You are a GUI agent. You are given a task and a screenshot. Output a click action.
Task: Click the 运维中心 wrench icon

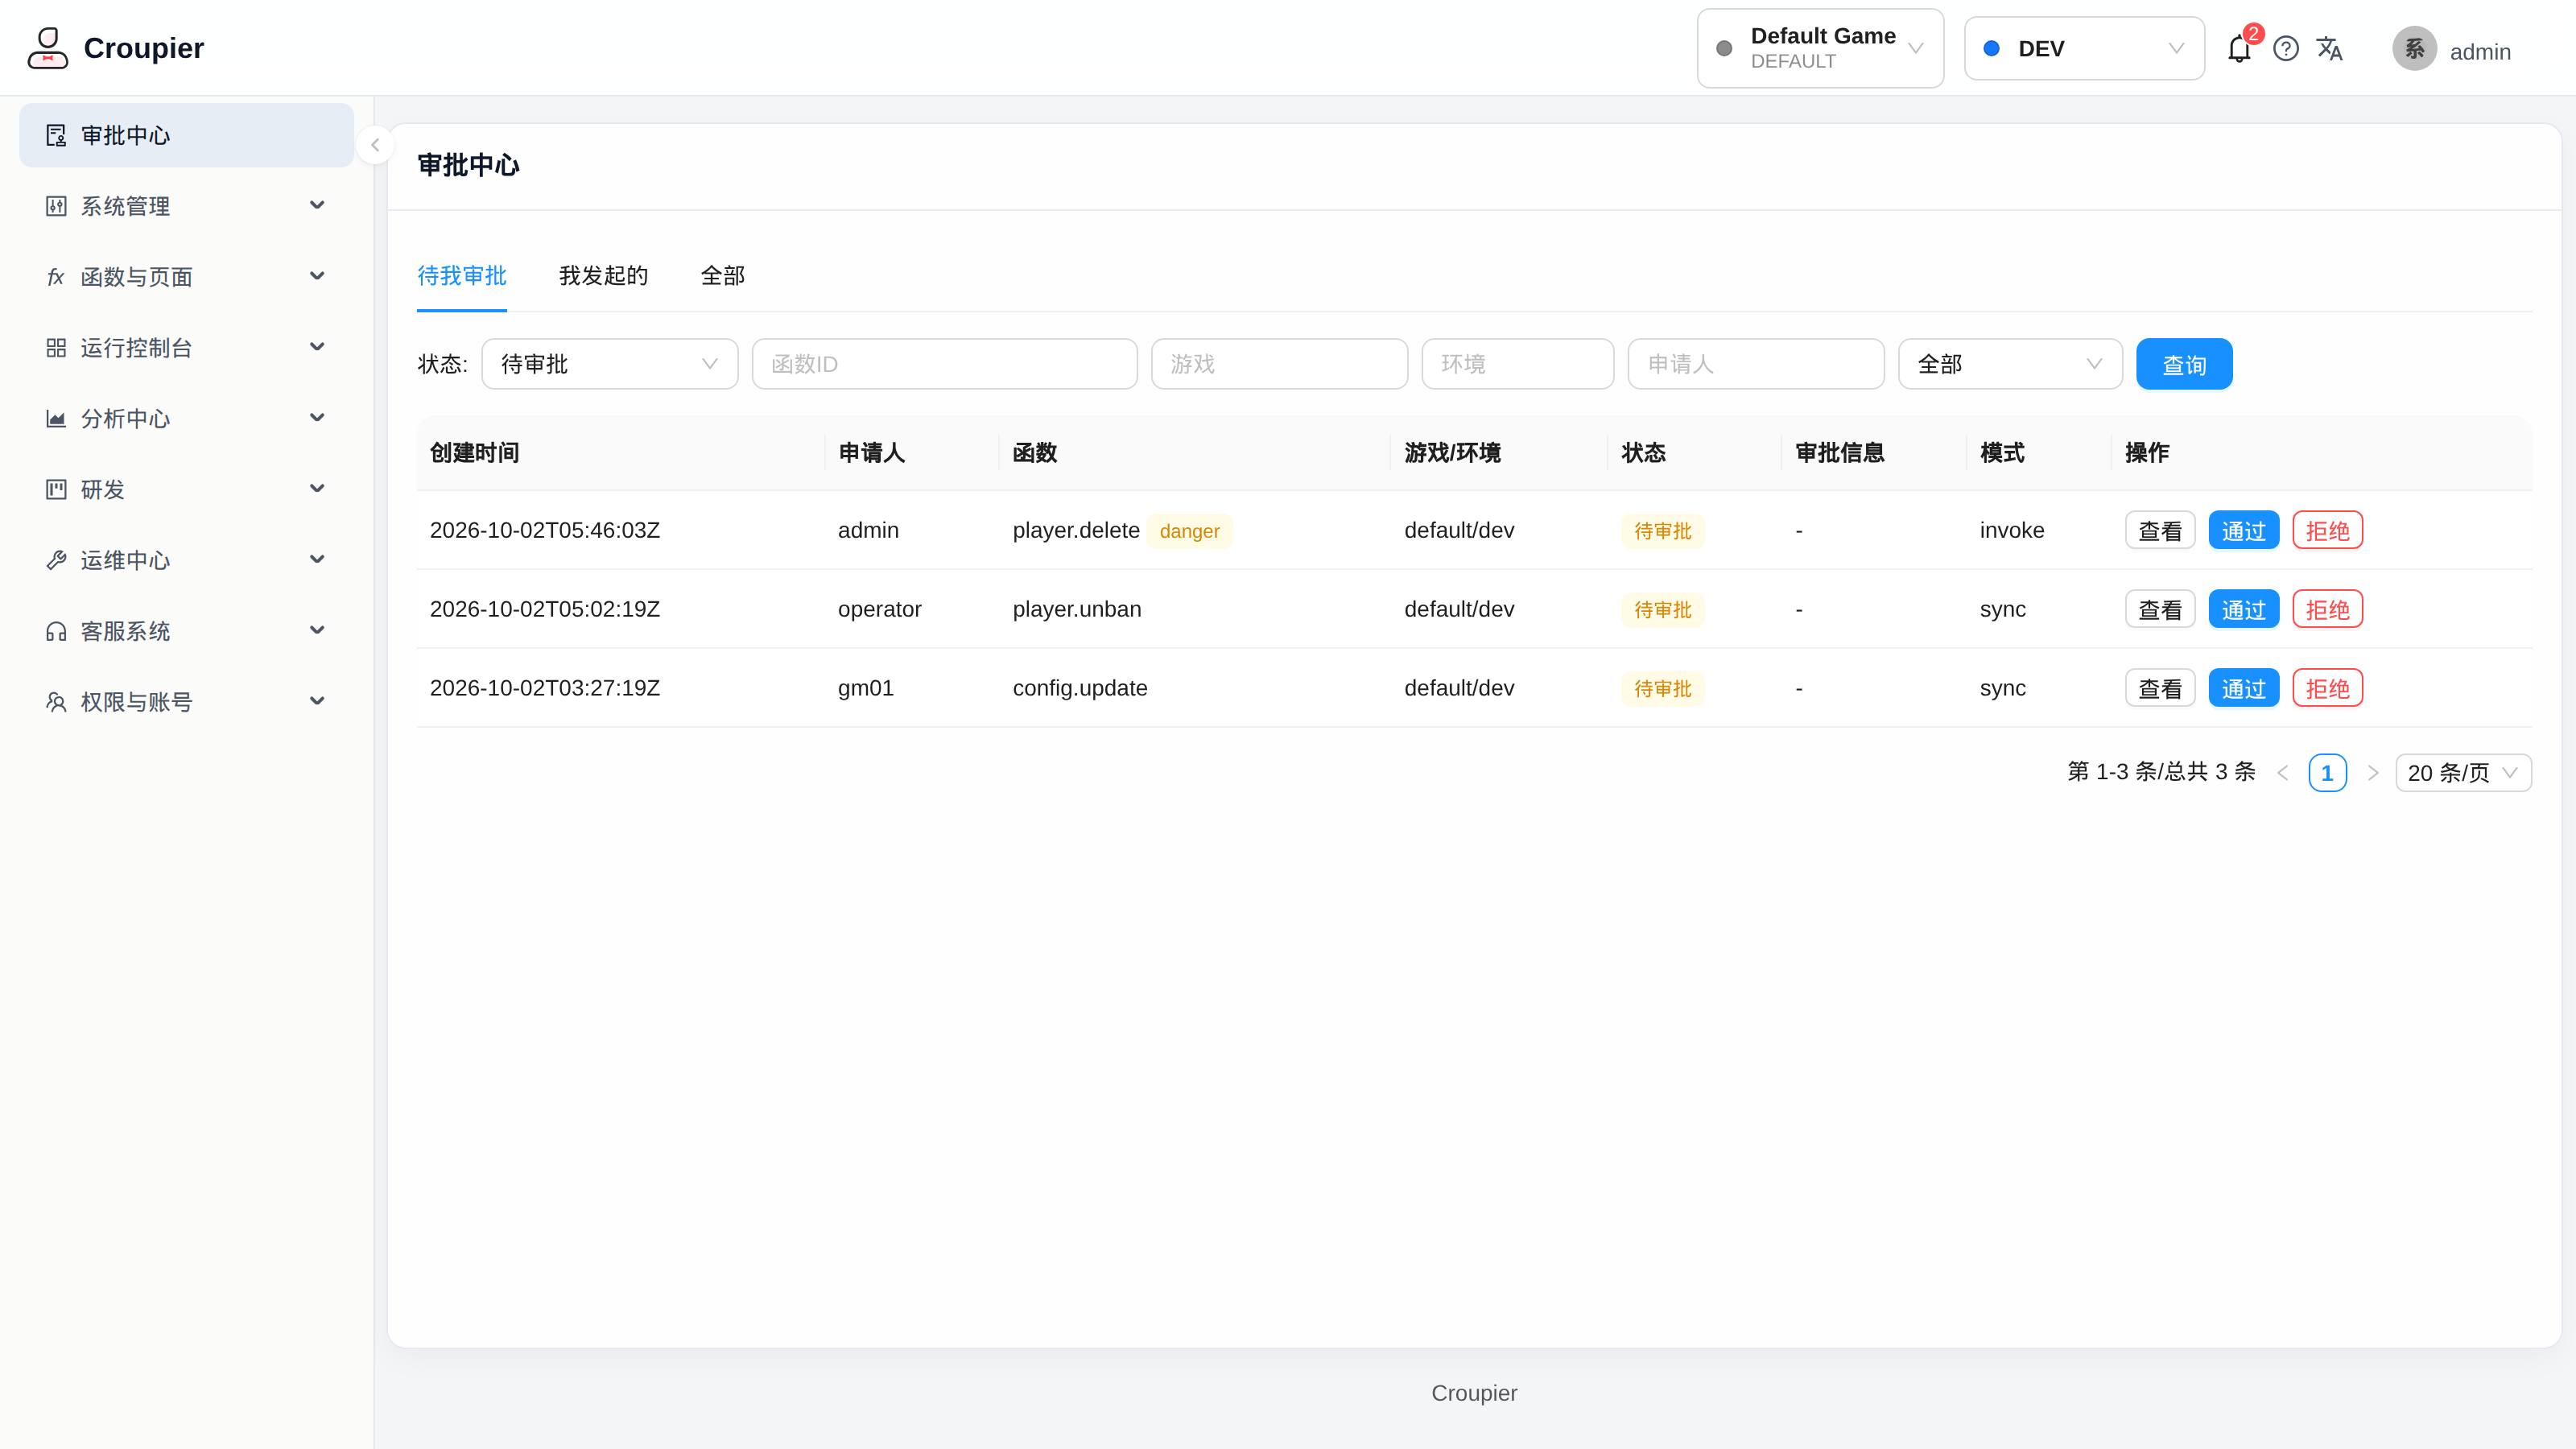coord(56,561)
